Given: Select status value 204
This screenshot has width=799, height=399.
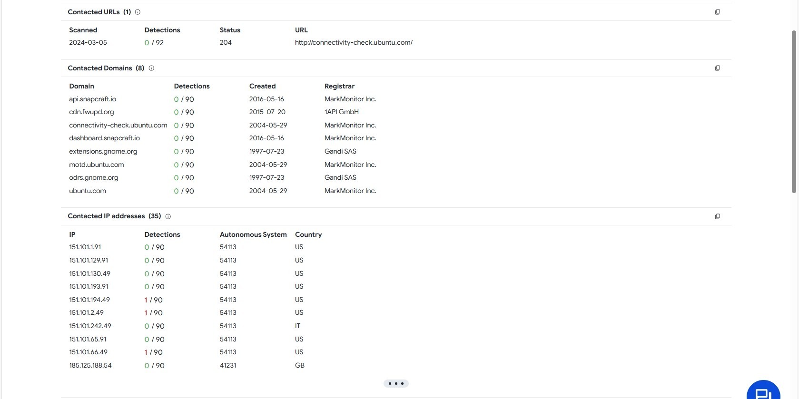Looking at the screenshot, I should point(226,42).
